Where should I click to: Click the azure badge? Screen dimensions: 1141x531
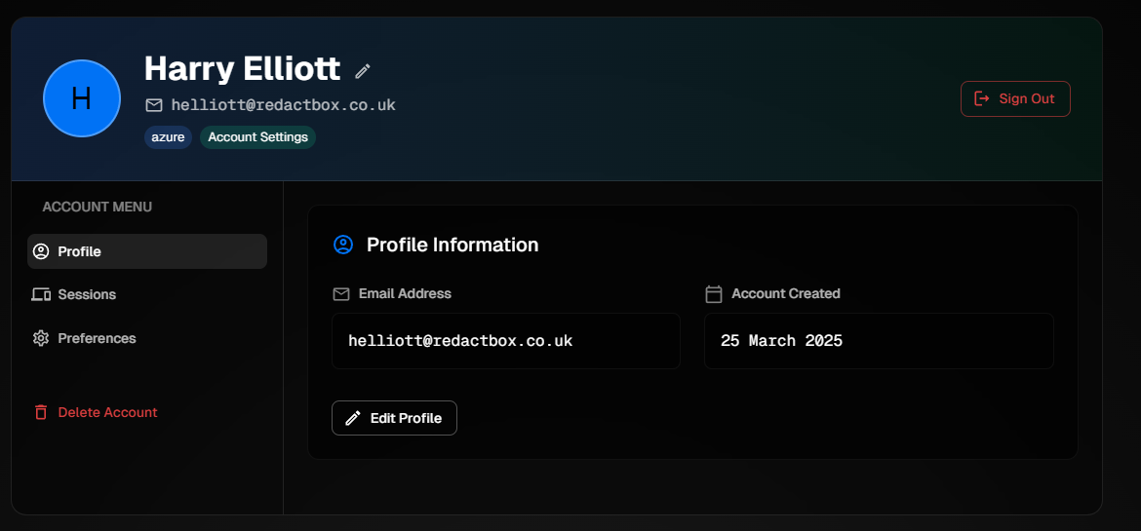[x=168, y=137]
